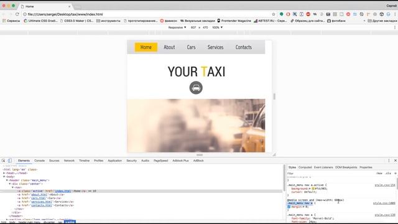The height and width of the screenshot is (224, 398).
Task: Switch to the Timeline tab
Action: tap(85, 161)
